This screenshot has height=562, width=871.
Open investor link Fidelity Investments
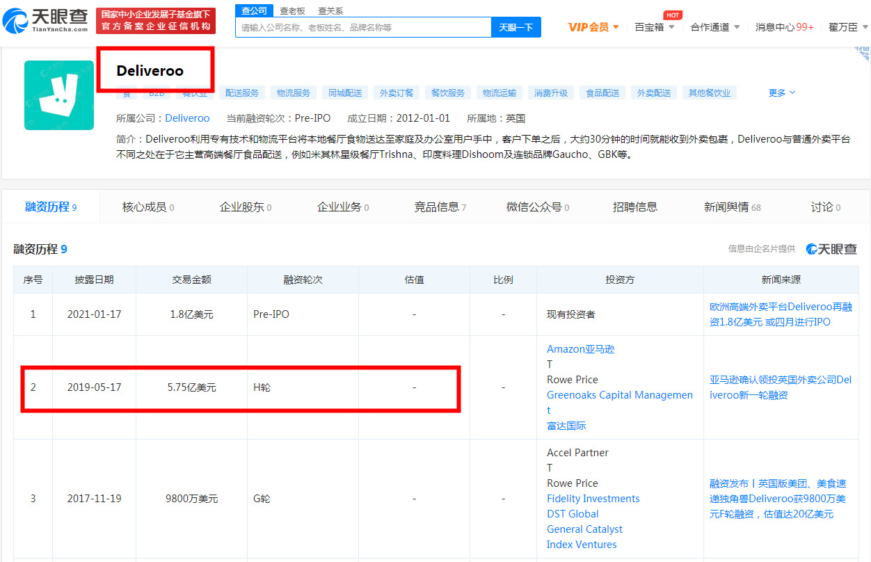(x=593, y=499)
